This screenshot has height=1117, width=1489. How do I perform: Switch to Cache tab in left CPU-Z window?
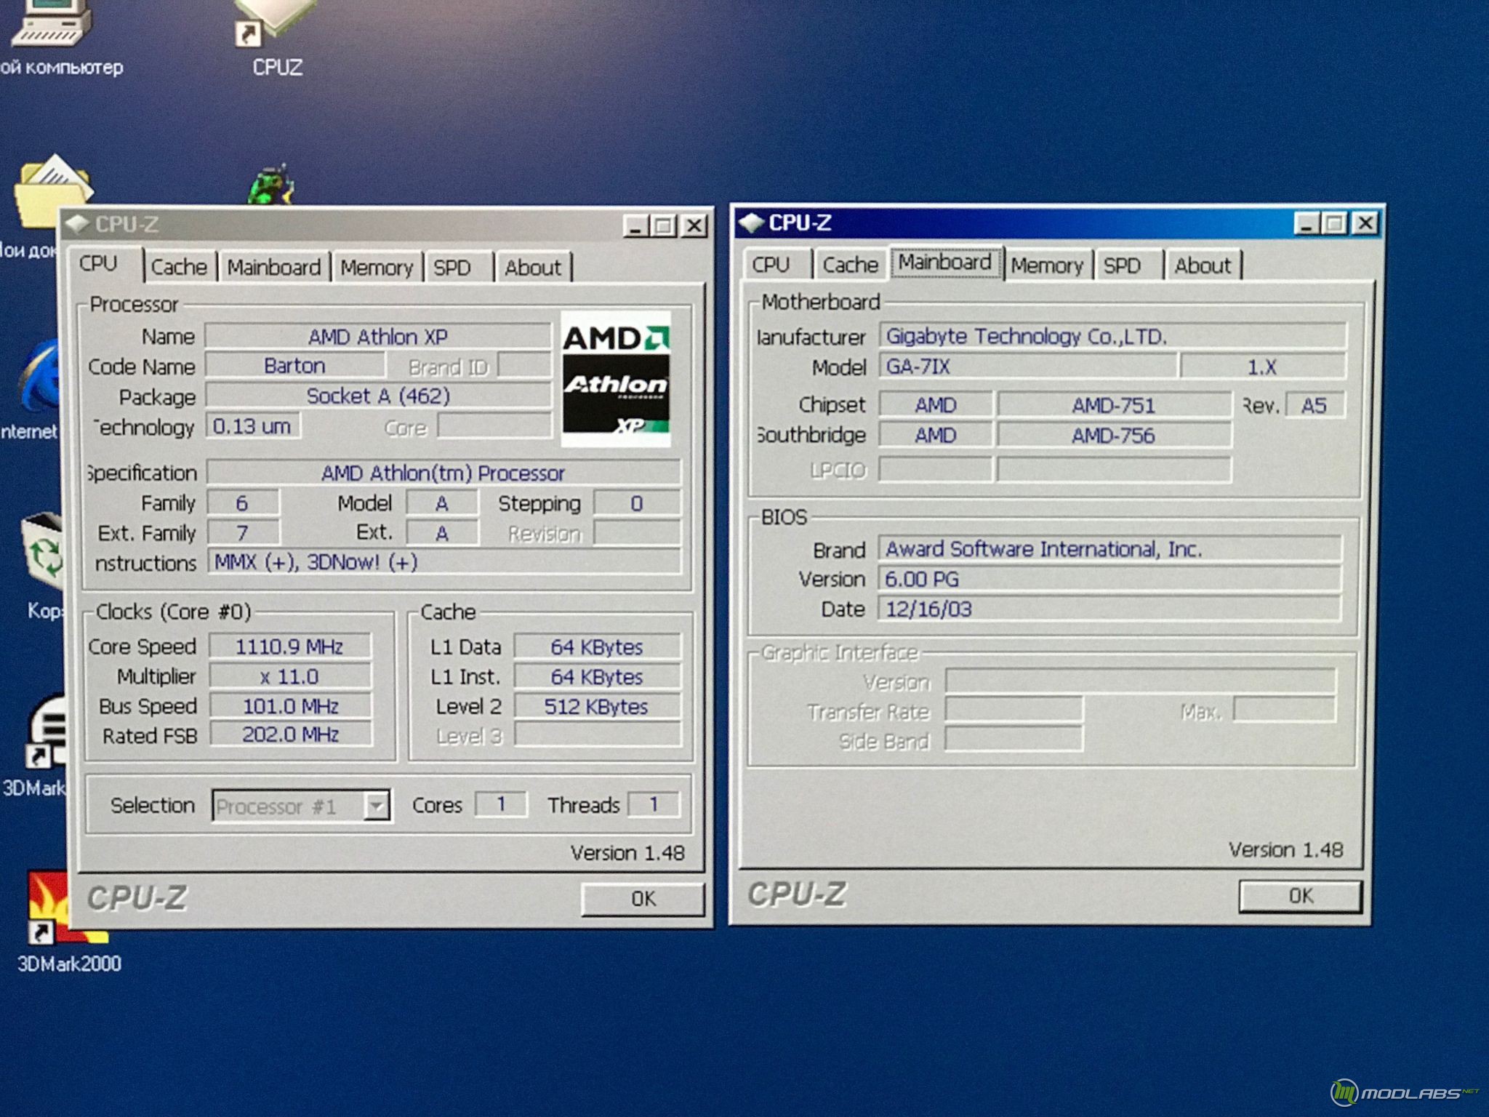[x=179, y=267]
